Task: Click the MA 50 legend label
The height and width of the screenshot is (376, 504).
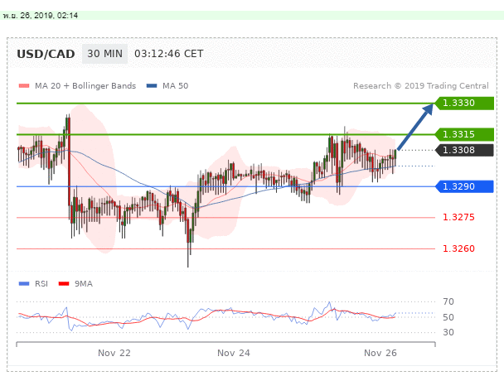Action: pos(175,86)
